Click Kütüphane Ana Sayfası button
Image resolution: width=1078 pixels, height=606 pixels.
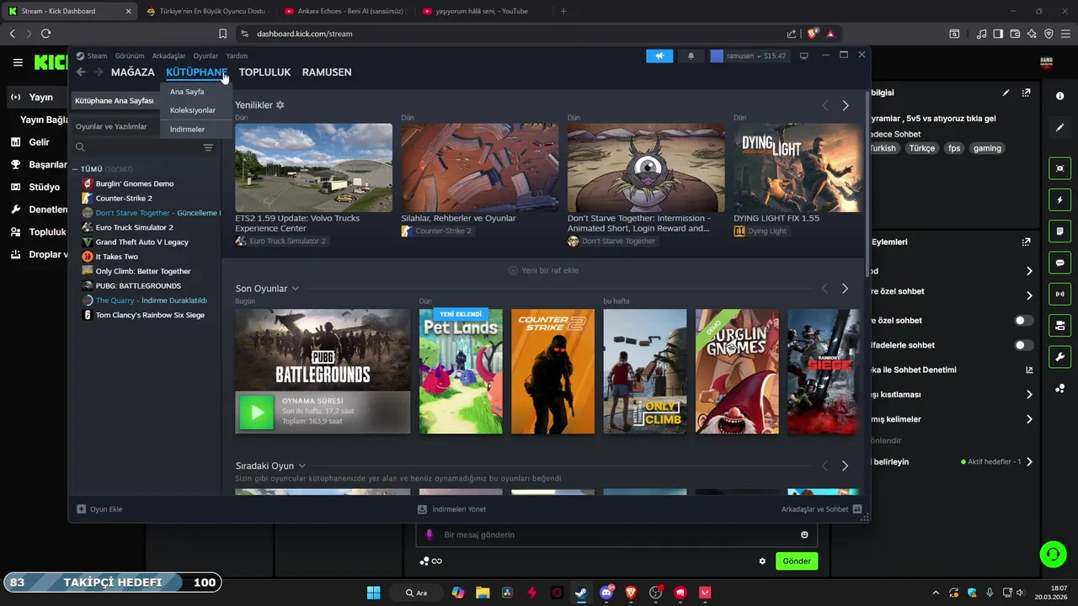click(x=115, y=100)
